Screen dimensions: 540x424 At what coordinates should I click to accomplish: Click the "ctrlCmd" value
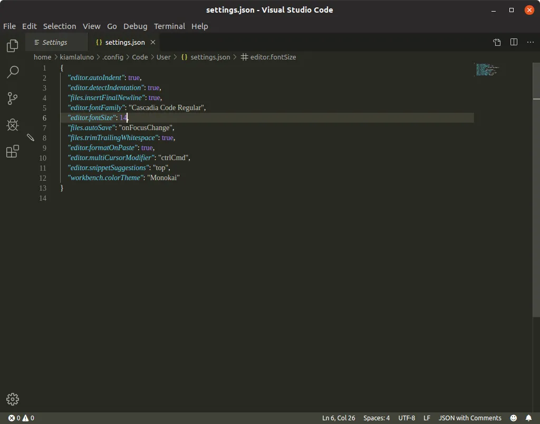pyautogui.click(x=173, y=157)
